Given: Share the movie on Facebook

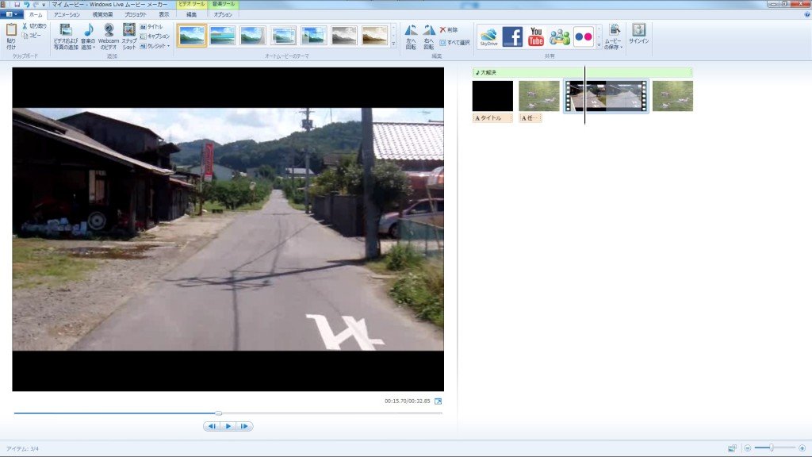Looking at the screenshot, I should tap(512, 36).
